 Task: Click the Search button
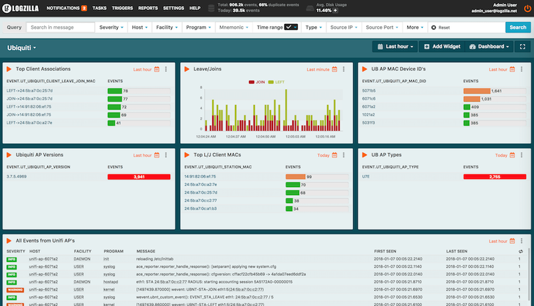click(518, 27)
